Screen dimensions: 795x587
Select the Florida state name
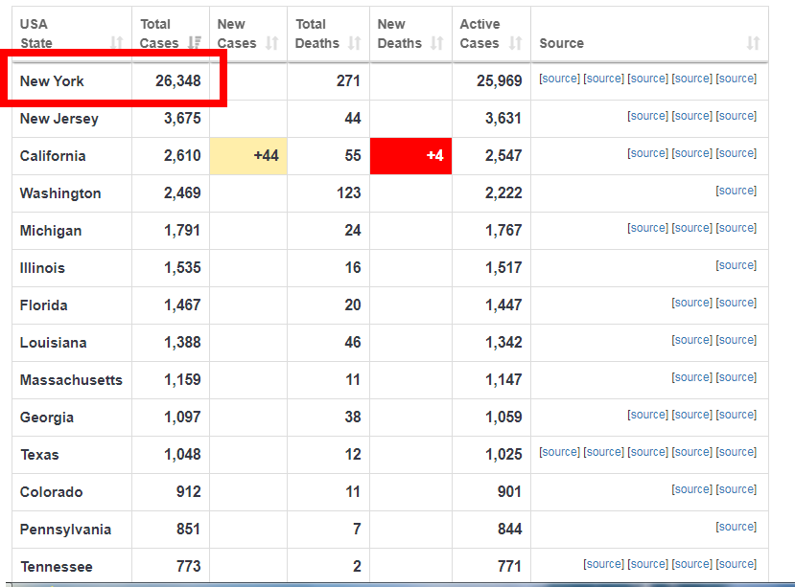(43, 305)
